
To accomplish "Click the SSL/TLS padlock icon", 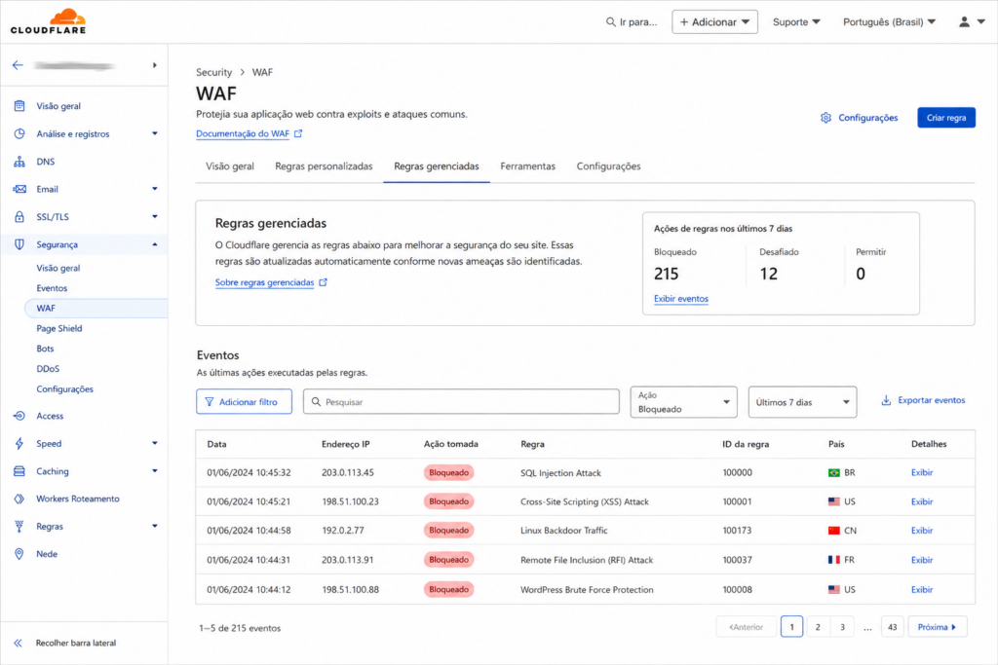I will pyautogui.click(x=19, y=217).
